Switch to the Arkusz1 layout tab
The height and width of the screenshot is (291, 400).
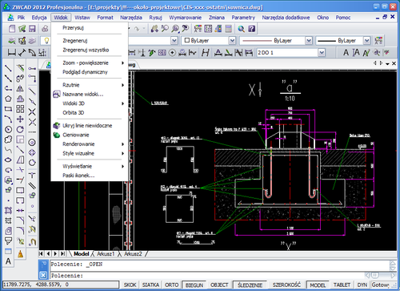[106, 254]
